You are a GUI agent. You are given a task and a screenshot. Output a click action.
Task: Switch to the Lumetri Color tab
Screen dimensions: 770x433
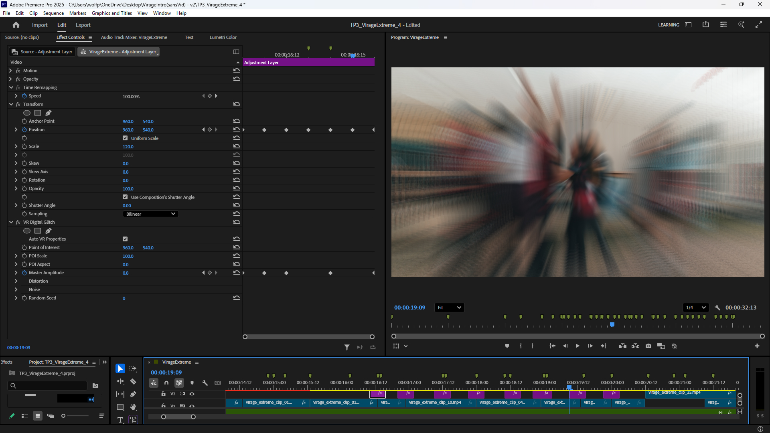point(223,37)
